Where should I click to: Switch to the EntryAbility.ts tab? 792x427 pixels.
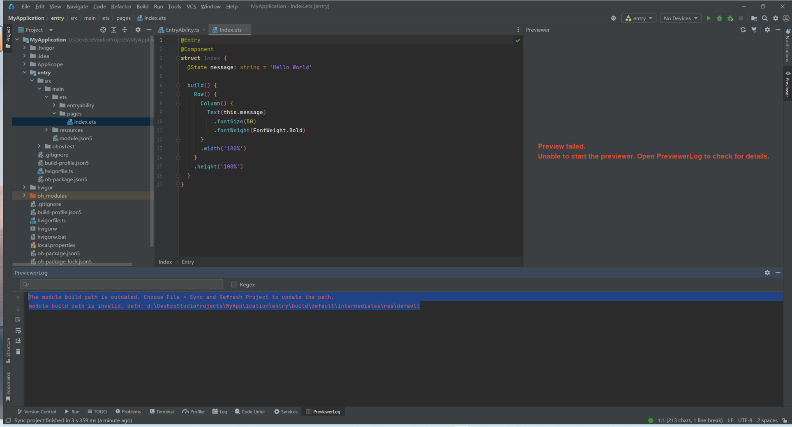pos(182,30)
